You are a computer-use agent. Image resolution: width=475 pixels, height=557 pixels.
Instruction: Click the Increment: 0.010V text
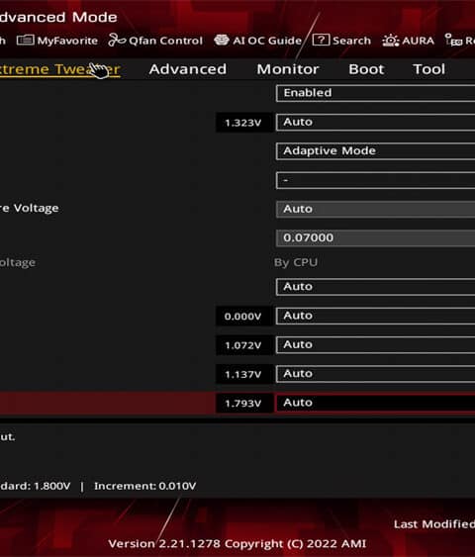[x=144, y=486]
